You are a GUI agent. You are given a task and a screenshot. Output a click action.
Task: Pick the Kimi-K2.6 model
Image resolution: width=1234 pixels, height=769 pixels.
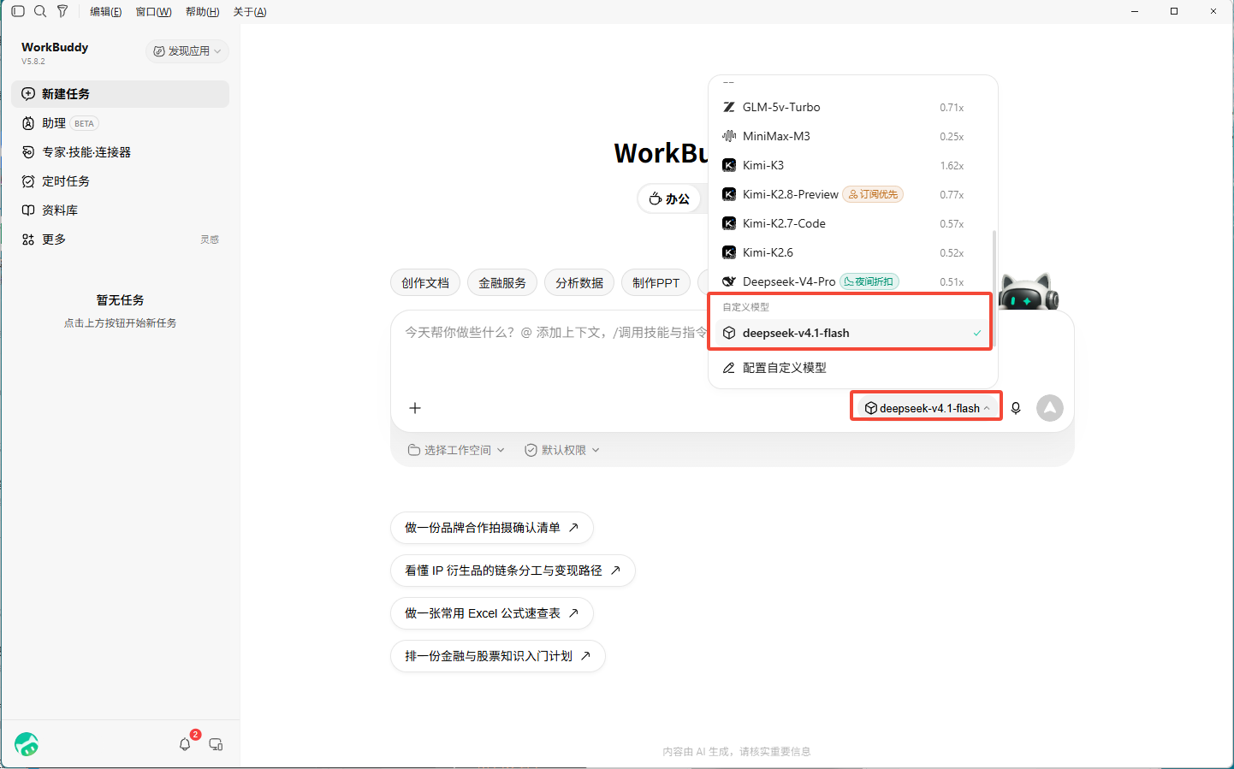(x=852, y=252)
